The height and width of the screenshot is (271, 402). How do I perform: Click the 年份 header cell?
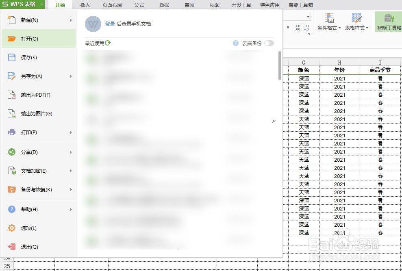point(339,70)
